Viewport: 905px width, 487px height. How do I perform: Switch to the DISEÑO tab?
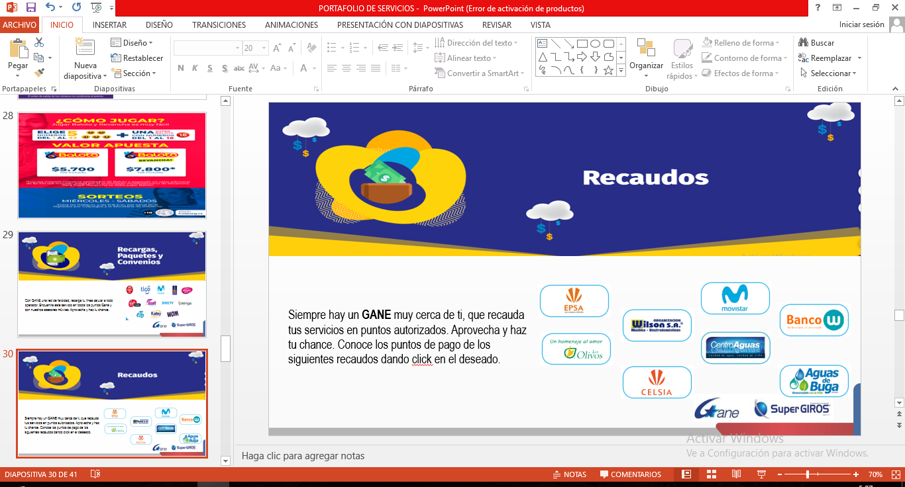coord(159,25)
